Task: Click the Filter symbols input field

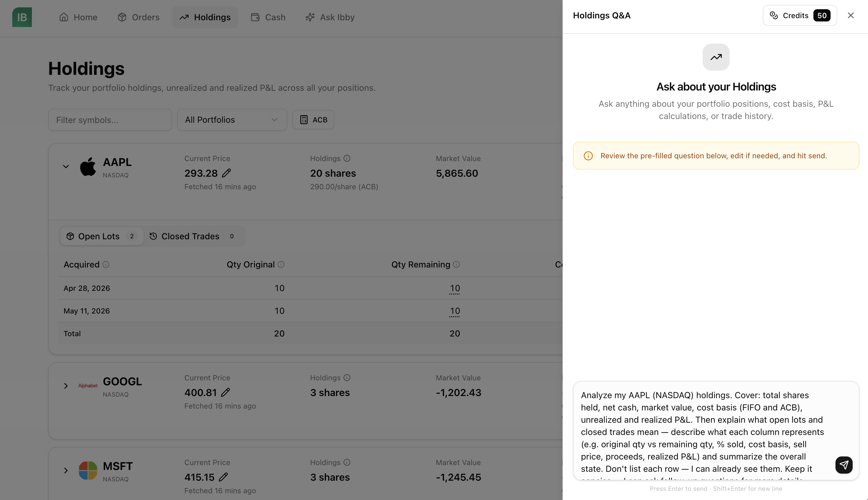Action: coord(110,120)
